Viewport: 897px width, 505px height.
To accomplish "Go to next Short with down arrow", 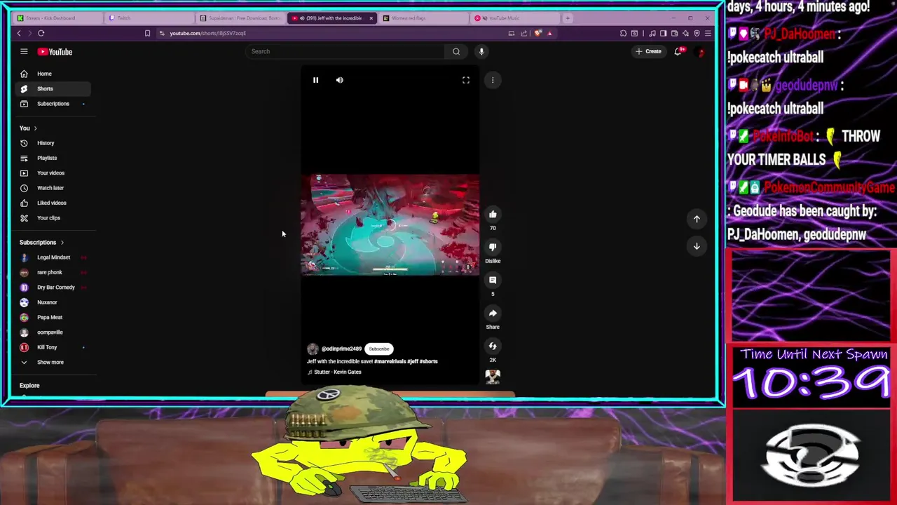I will [x=697, y=246].
